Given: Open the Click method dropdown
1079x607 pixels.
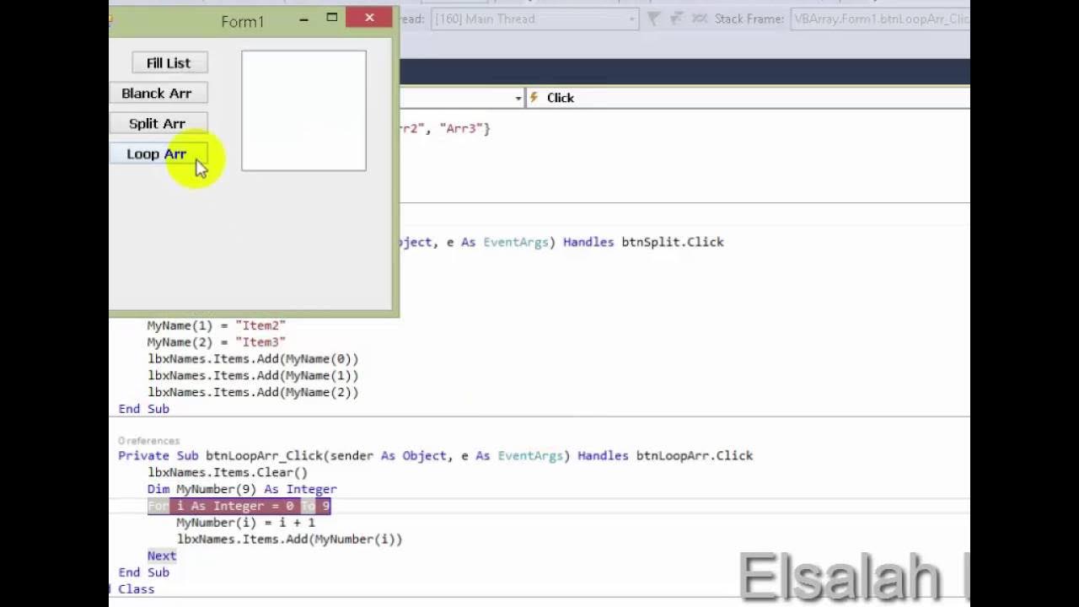Looking at the screenshot, I should [x=749, y=98].
